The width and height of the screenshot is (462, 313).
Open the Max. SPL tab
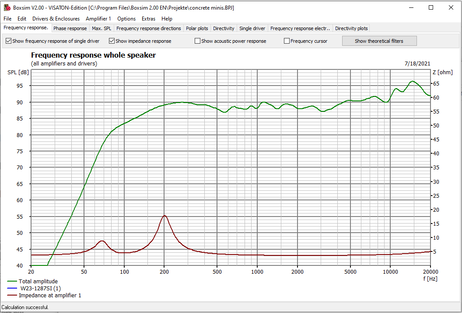[101, 28]
